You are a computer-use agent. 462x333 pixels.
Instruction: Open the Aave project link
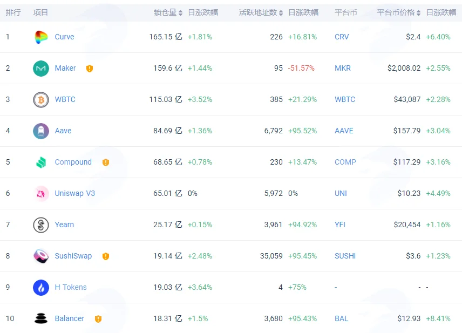pos(63,131)
